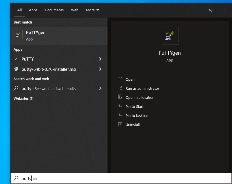Image resolution: width=232 pixels, height=184 pixels.
Task: Open the More filter dropdown
Action: (93, 10)
